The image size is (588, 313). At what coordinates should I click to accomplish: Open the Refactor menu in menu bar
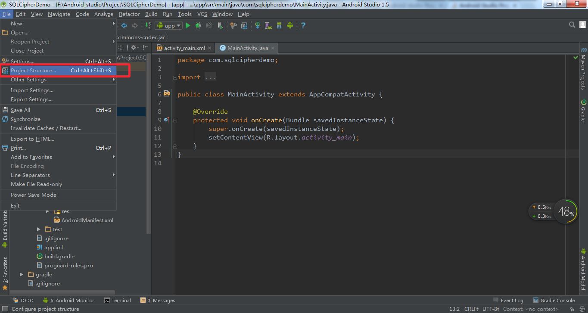tap(129, 14)
